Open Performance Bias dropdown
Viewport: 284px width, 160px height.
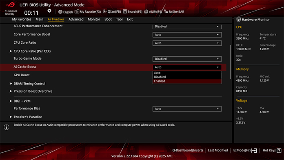pos(187,109)
